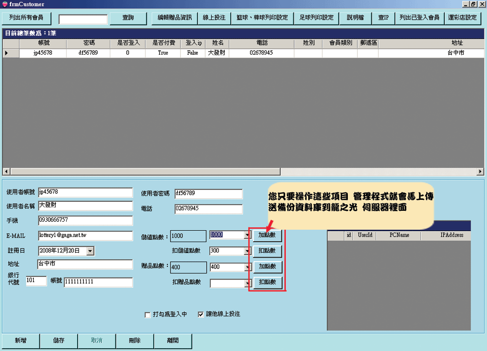Click the E-MAIL input field
Viewport: 487px width, 351px height.
coord(85,236)
